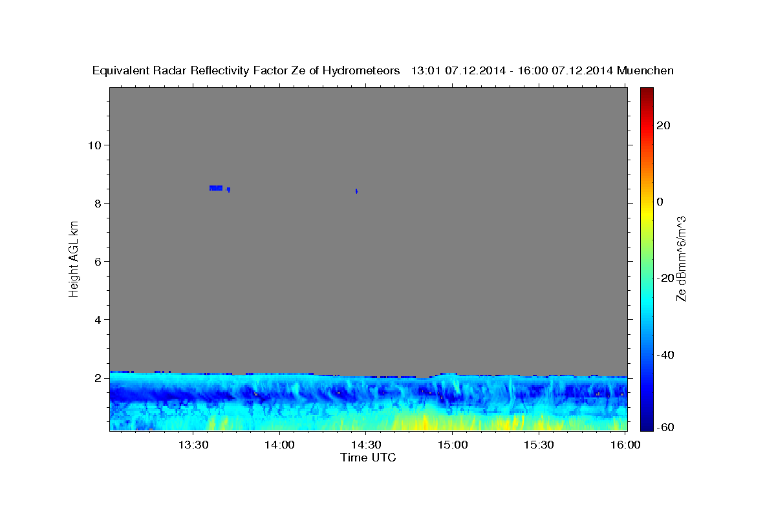Click the colorbar value label -20
776x517 pixels.
click(666, 278)
